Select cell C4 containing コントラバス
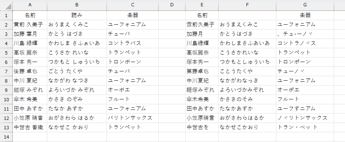This screenshot has height=142, width=345. coord(133,43)
